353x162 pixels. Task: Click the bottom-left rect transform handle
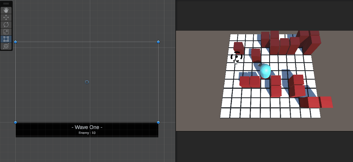15,122
